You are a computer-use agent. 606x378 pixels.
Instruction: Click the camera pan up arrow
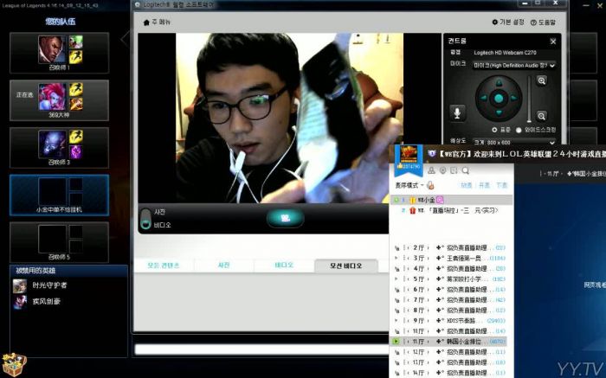coord(498,81)
